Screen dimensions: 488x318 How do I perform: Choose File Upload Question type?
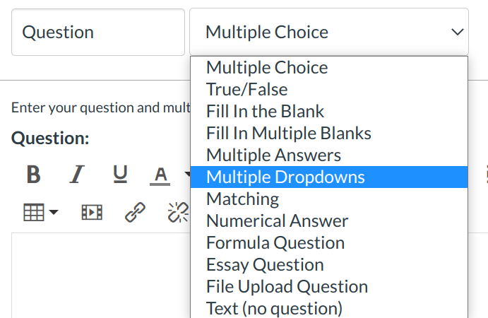click(287, 286)
